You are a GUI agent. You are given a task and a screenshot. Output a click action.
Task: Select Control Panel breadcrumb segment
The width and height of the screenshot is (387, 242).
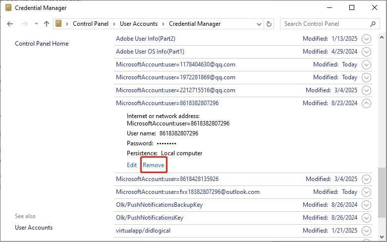[91, 24]
